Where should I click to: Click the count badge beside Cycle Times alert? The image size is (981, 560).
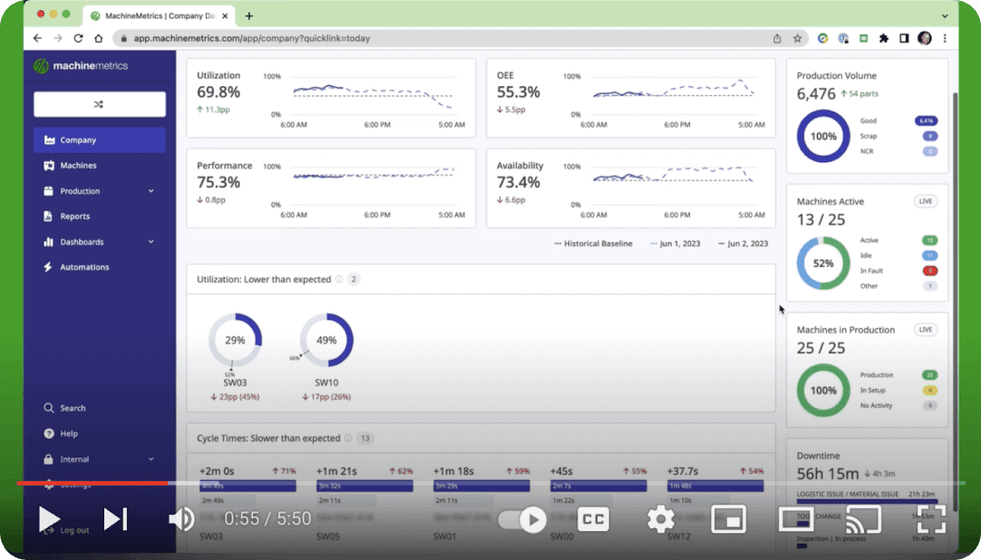click(364, 438)
